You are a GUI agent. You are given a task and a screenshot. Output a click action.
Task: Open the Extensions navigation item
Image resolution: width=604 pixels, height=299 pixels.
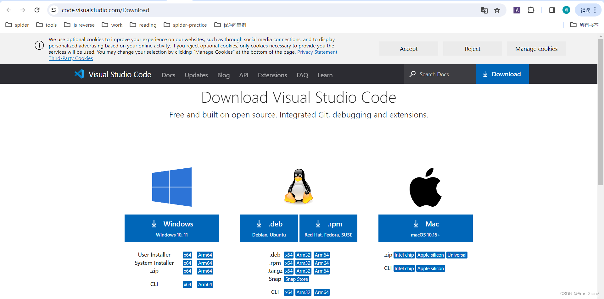coord(272,75)
